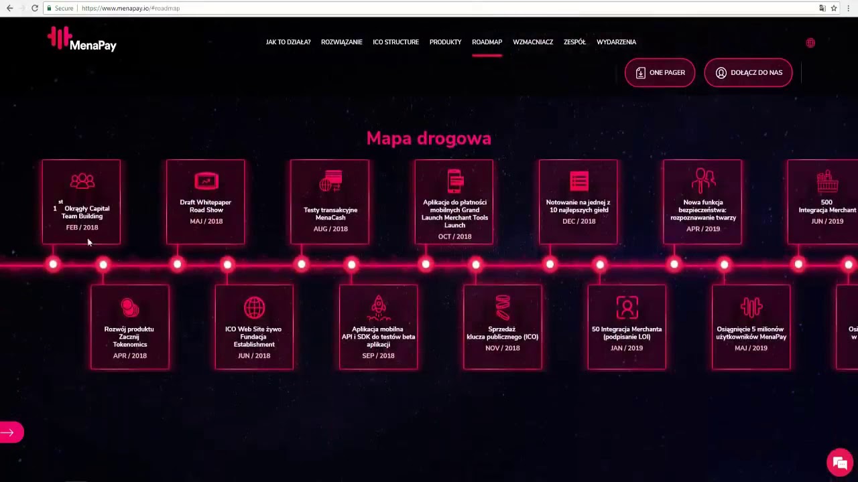Open the JAK TO DZIAŁA? menu item
The height and width of the screenshot is (482, 858).
pyautogui.click(x=288, y=42)
